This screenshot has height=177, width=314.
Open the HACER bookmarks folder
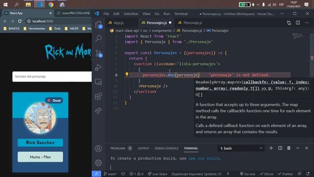pyautogui.click(x=72, y=29)
